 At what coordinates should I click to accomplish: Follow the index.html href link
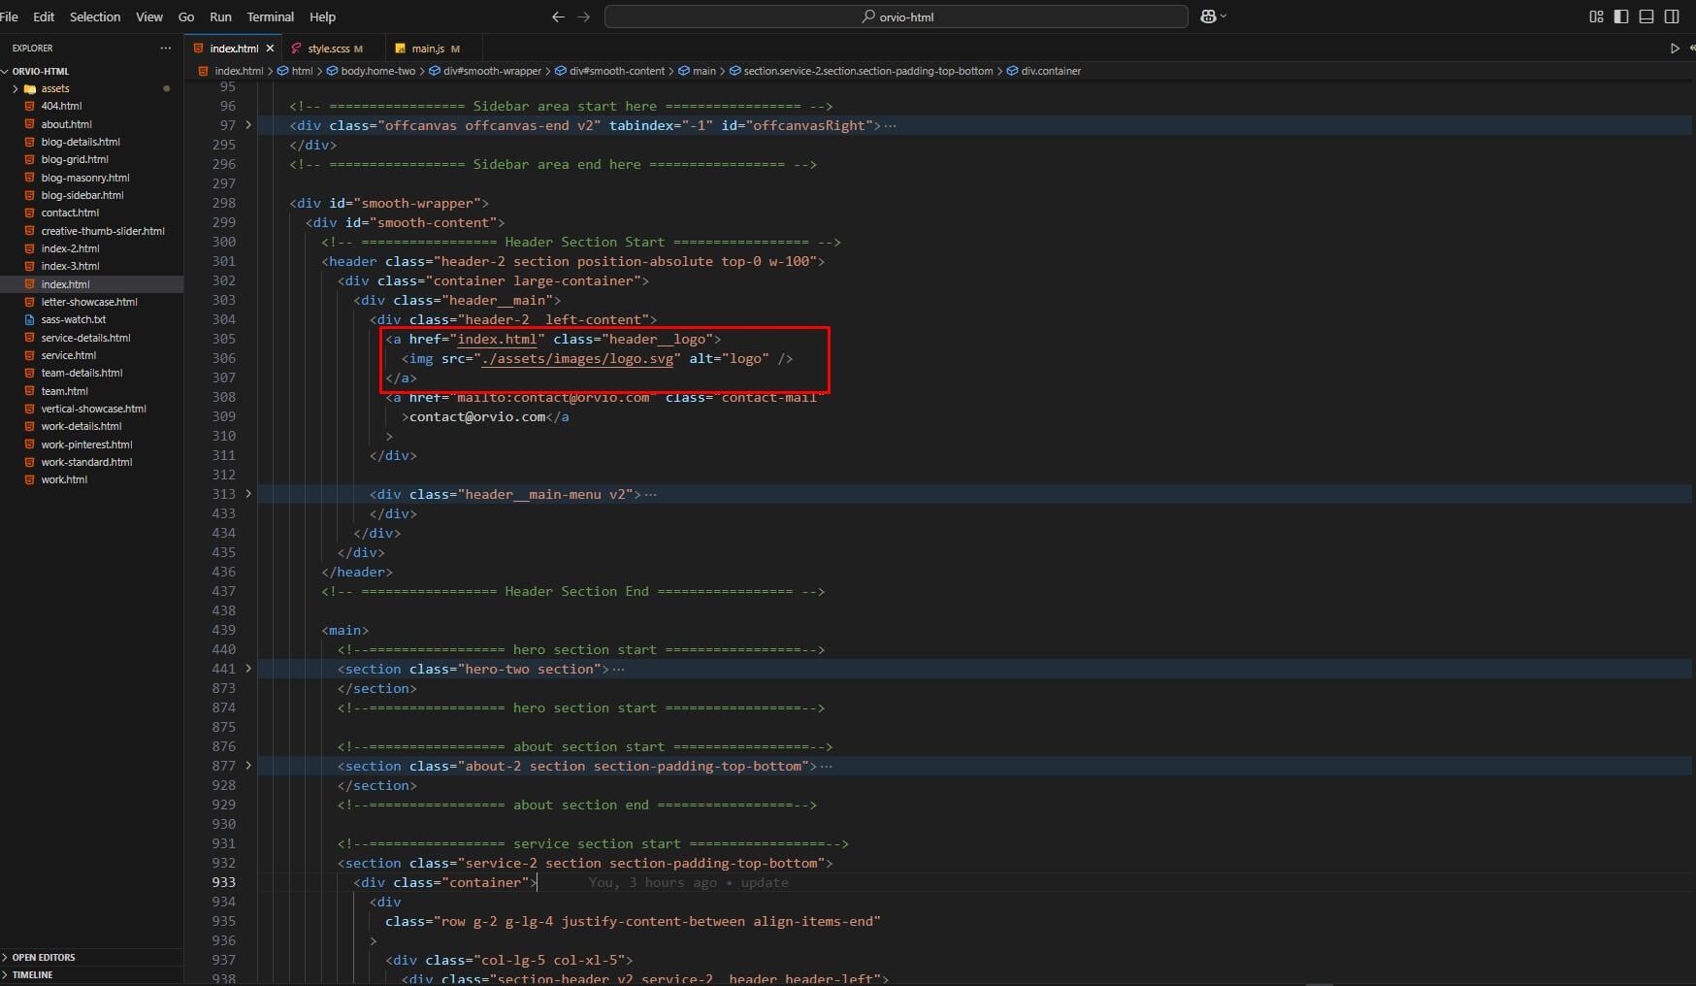pyautogui.click(x=497, y=339)
